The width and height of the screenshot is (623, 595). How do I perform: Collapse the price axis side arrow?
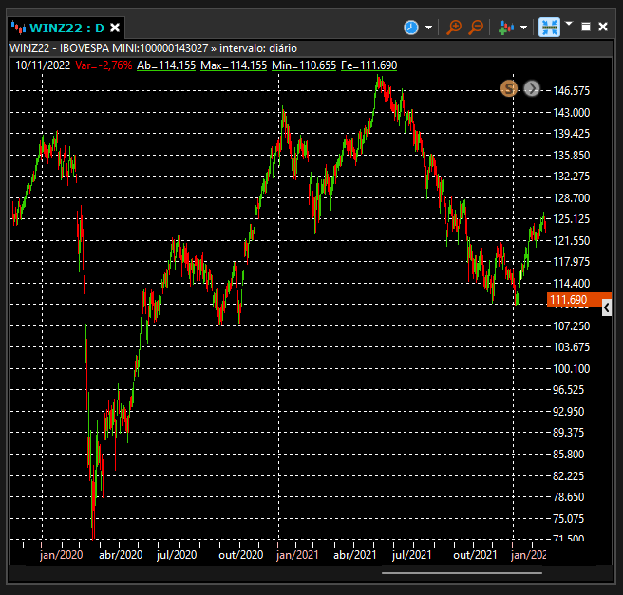click(607, 307)
